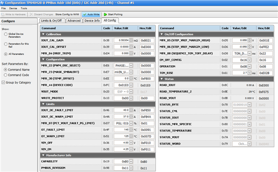This screenshot has width=278, height=172.
Task: Click Start Polling green play icon
Action: click(x=105, y=14)
